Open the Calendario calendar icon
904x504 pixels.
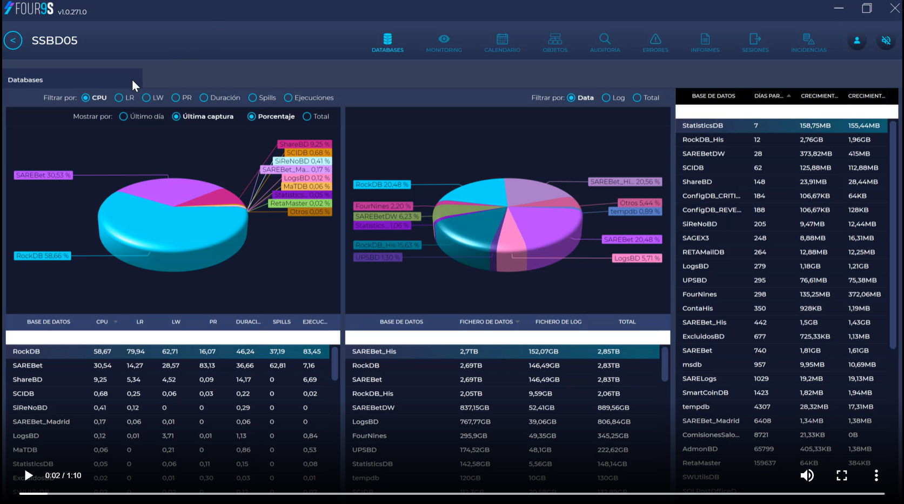[x=502, y=39]
